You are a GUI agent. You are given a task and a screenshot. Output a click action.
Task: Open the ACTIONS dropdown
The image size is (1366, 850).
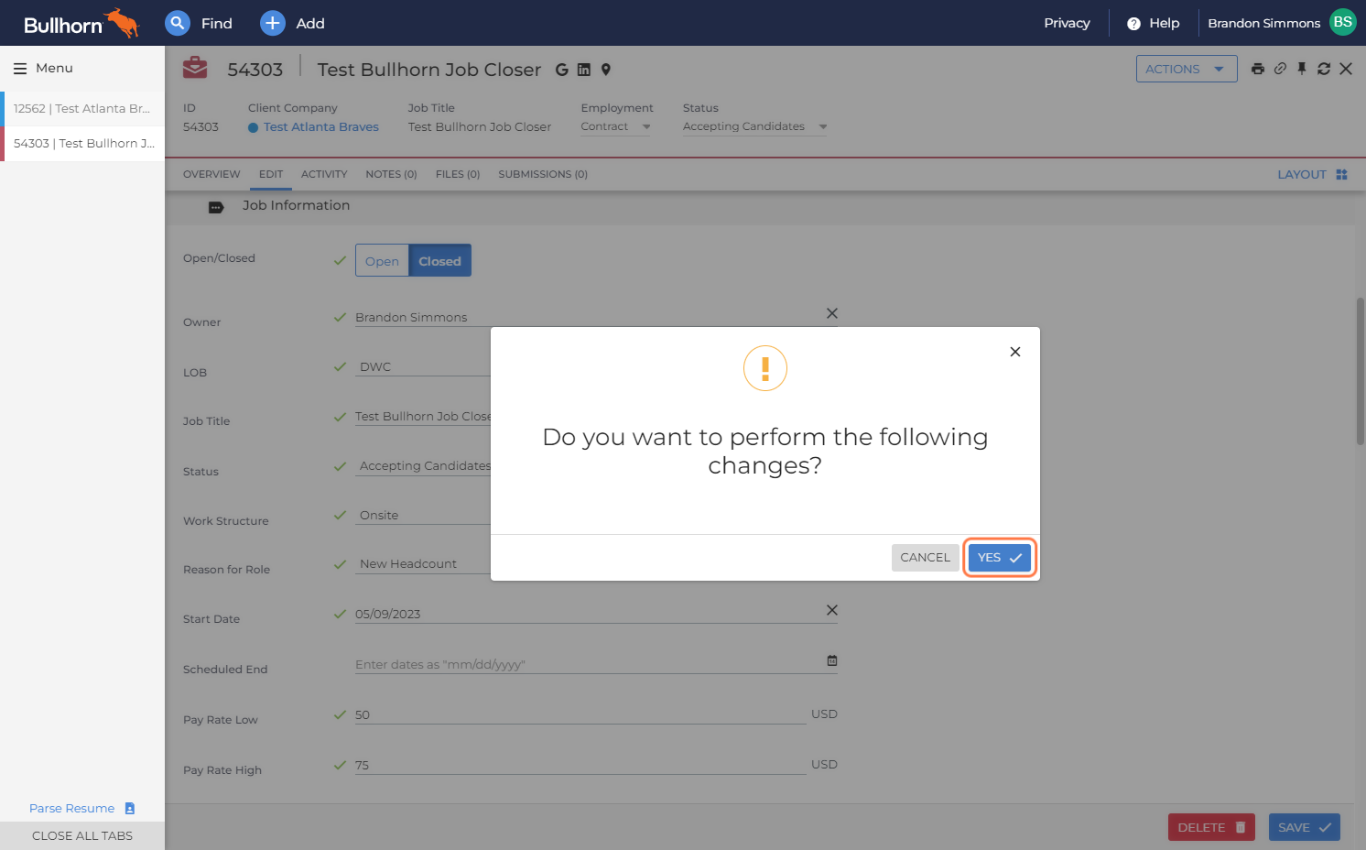click(1187, 69)
